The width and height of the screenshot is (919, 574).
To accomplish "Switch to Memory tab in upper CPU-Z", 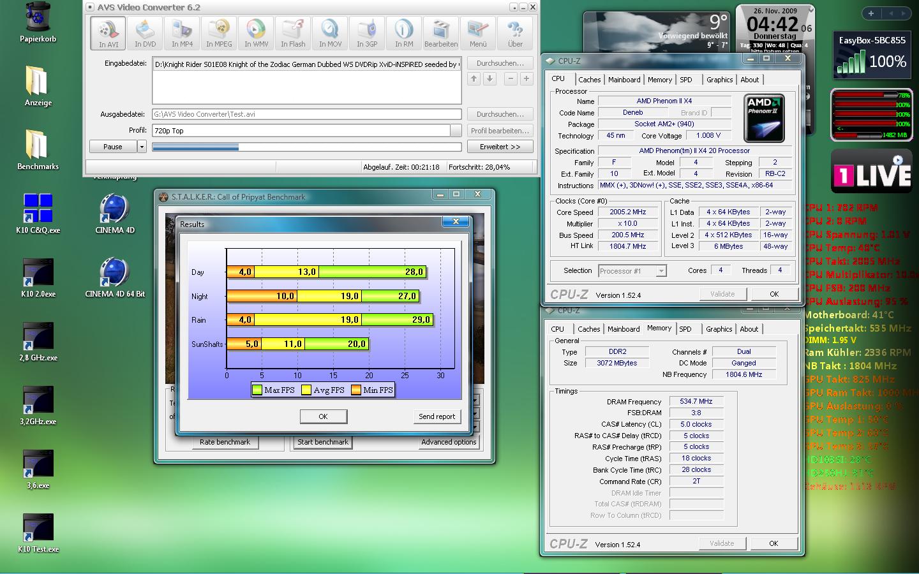I will pyautogui.click(x=660, y=80).
